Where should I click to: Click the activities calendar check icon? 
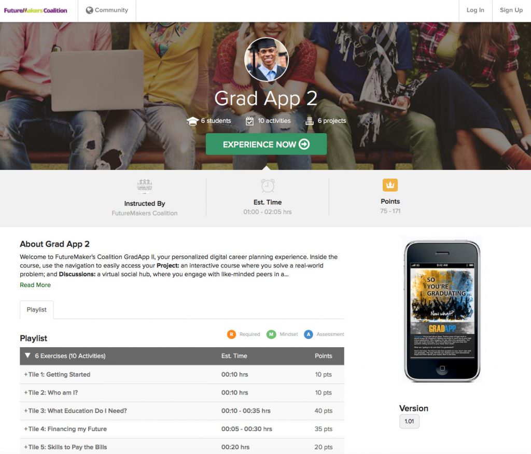249,121
